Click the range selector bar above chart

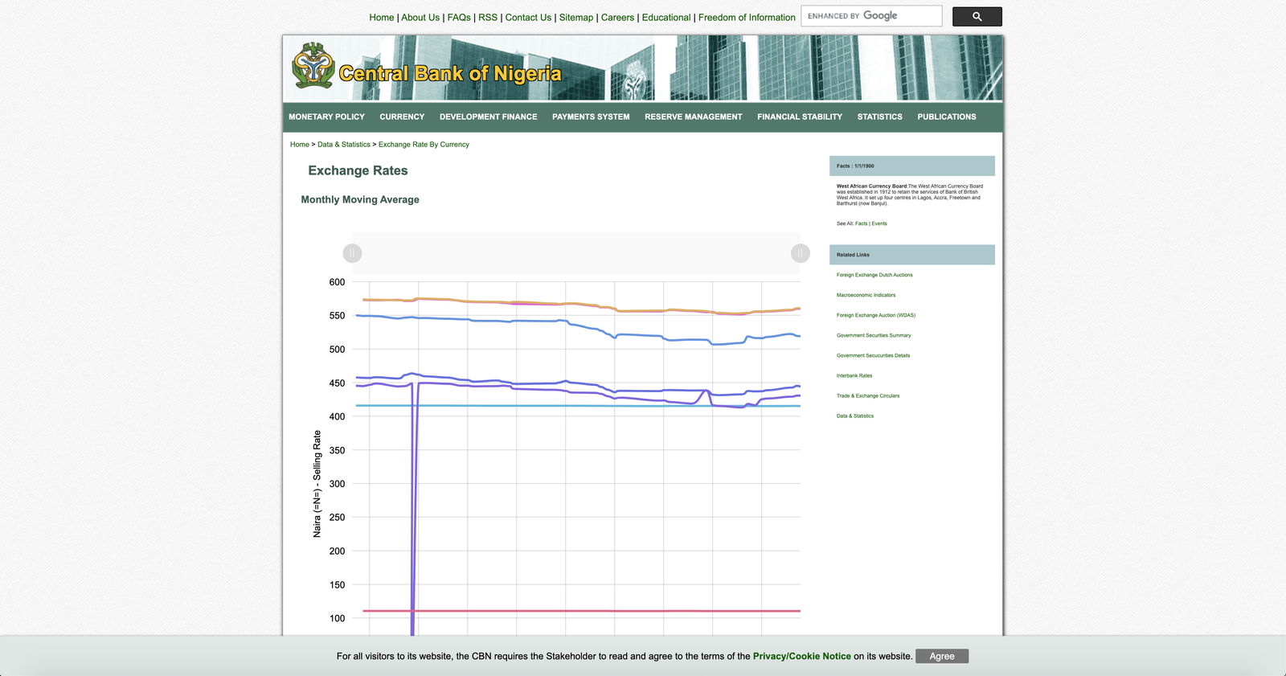(576, 253)
